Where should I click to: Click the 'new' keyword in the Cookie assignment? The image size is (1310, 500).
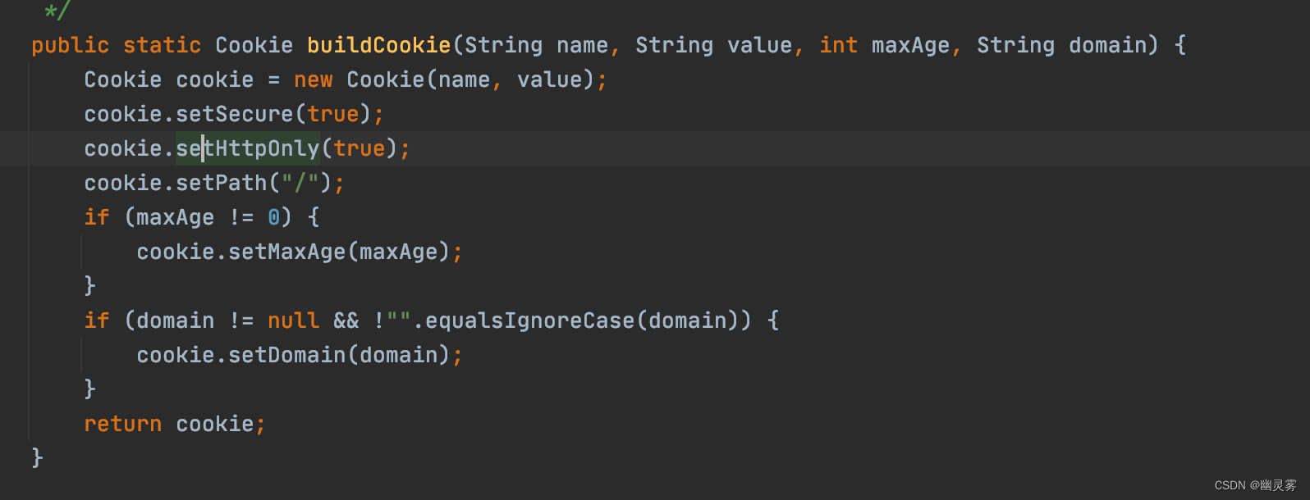coord(314,80)
